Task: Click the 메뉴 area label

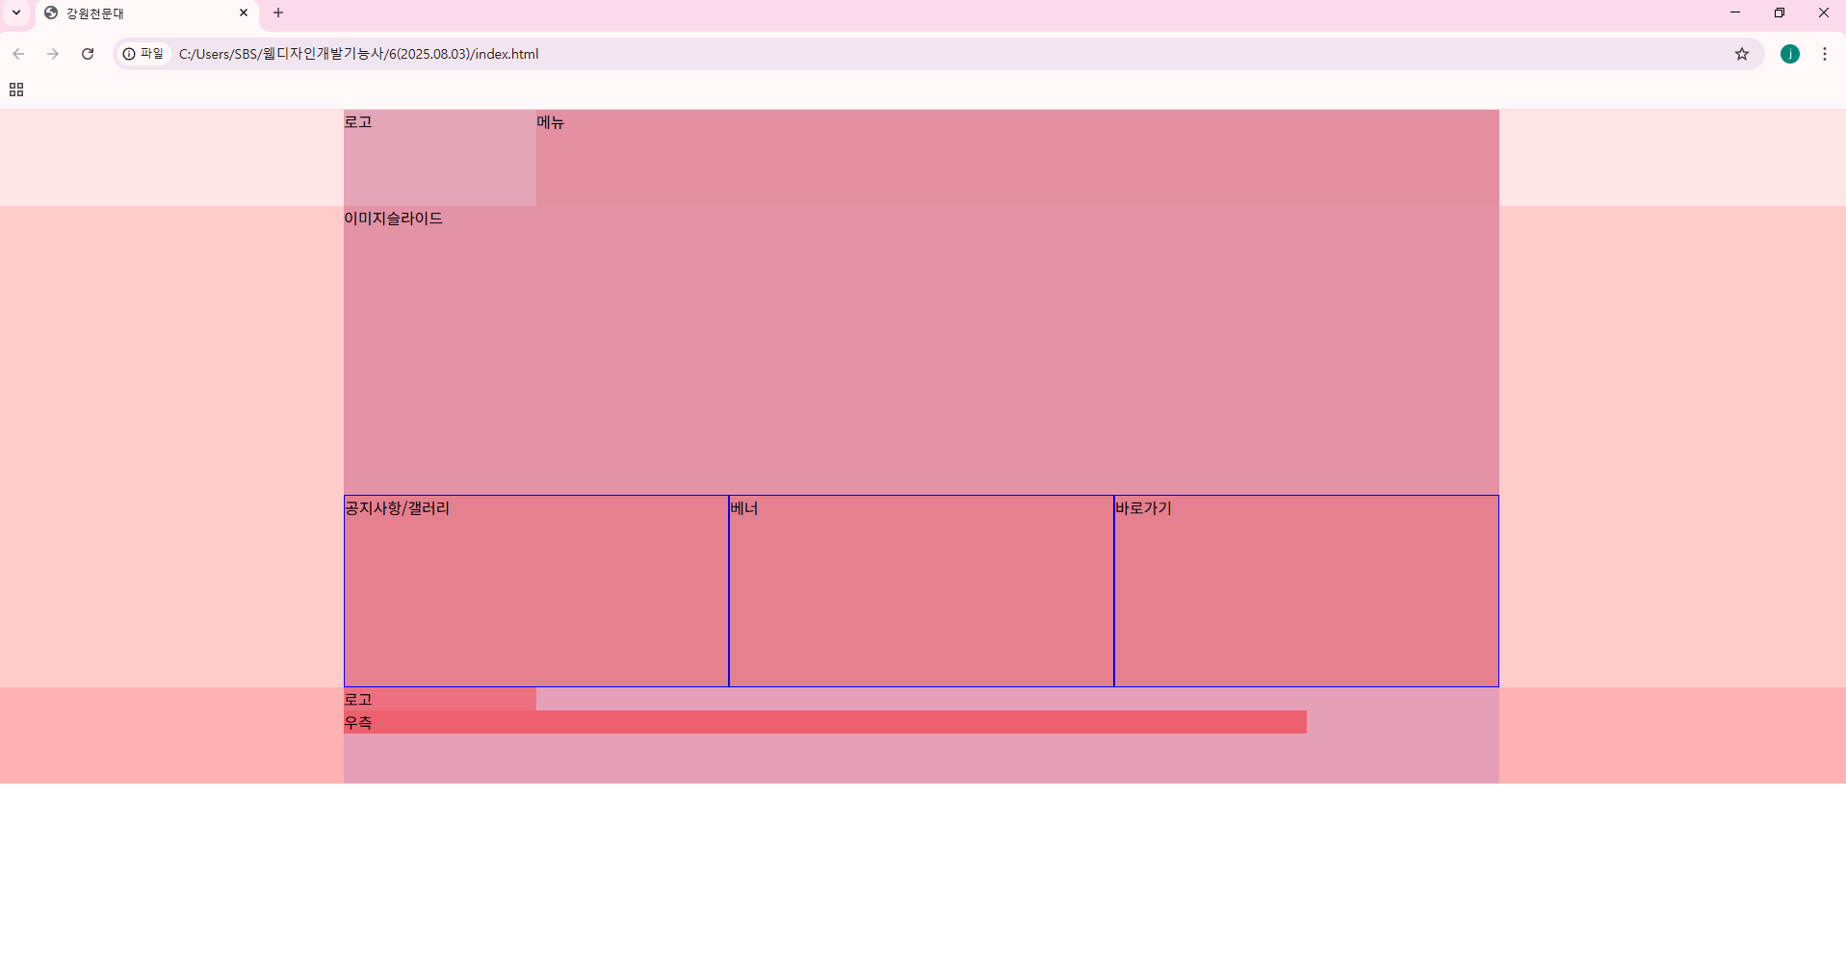Action: pos(551,122)
